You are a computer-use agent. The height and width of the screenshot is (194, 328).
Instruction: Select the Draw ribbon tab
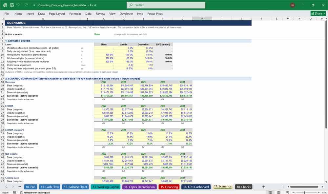[41, 13]
